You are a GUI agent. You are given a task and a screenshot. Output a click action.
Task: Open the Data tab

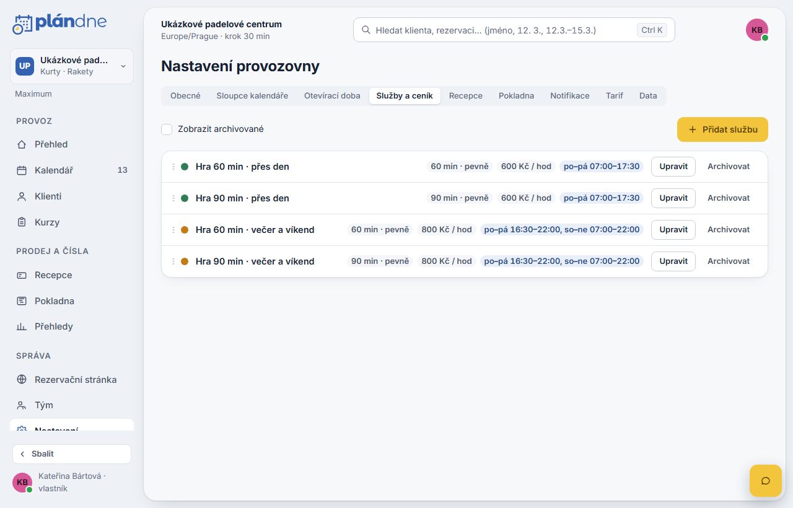(648, 96)
